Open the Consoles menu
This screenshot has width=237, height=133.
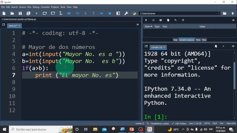coord(45,7)
